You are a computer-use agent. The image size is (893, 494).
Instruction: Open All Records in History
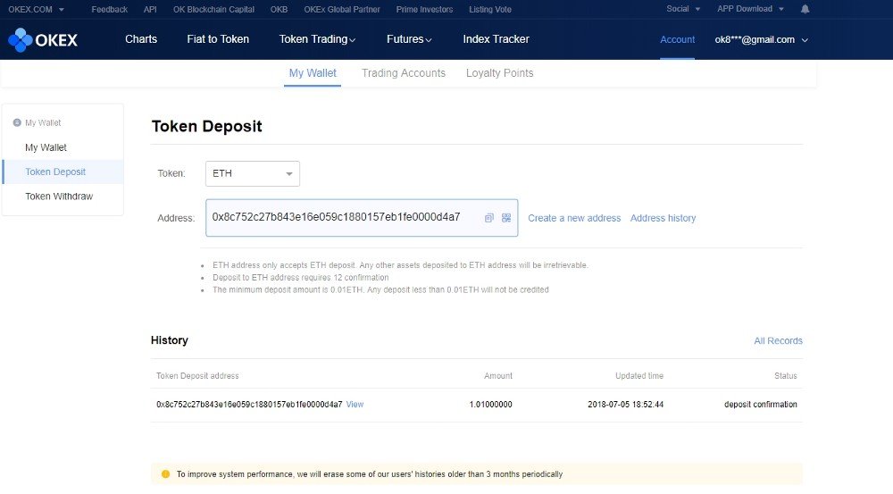(778, 340)
